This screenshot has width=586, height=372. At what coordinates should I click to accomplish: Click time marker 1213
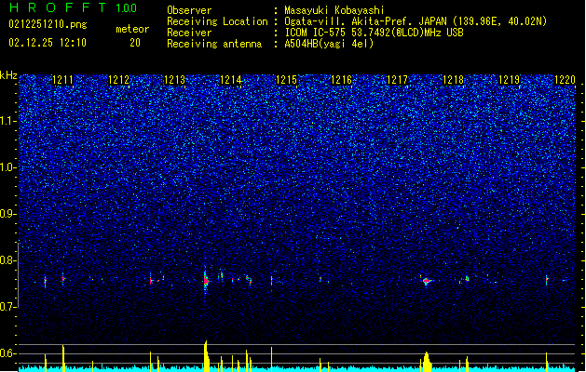[x=174, y=79]
